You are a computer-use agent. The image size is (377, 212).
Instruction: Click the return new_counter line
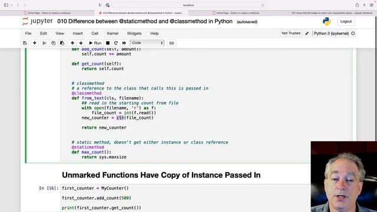[104, 128]
